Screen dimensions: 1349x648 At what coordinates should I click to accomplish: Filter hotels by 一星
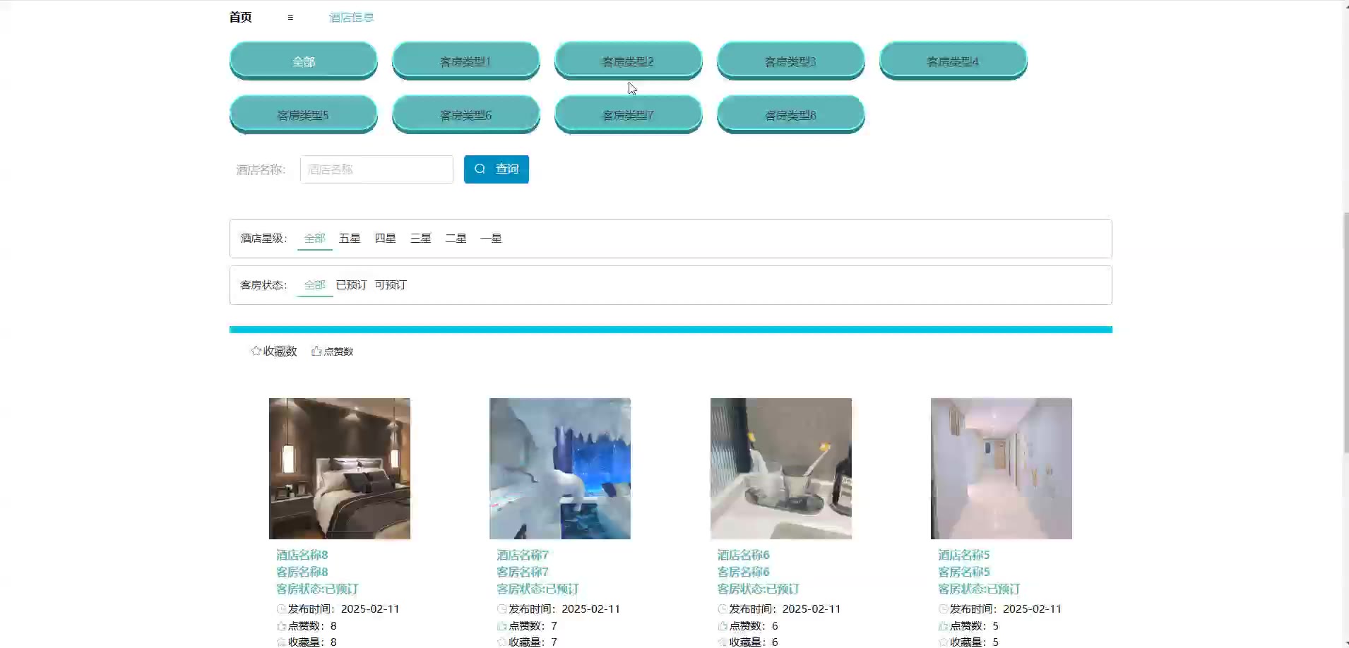[491, 239]
